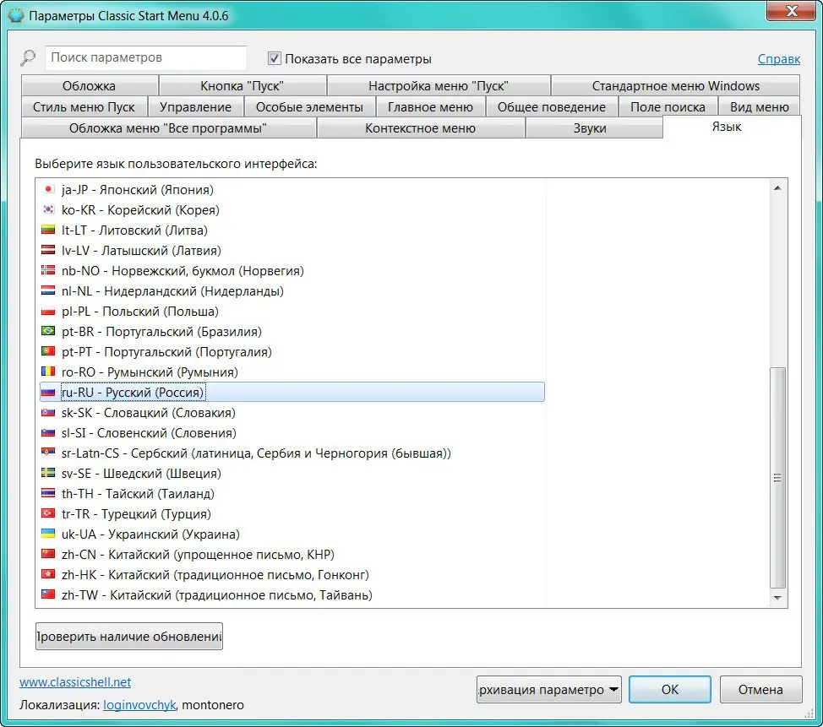Viewport: 823px width, 727px height.
Task: Select "nb-NO - Норвежский, букмол (Норвегия)" row
Action: point(292,271)
